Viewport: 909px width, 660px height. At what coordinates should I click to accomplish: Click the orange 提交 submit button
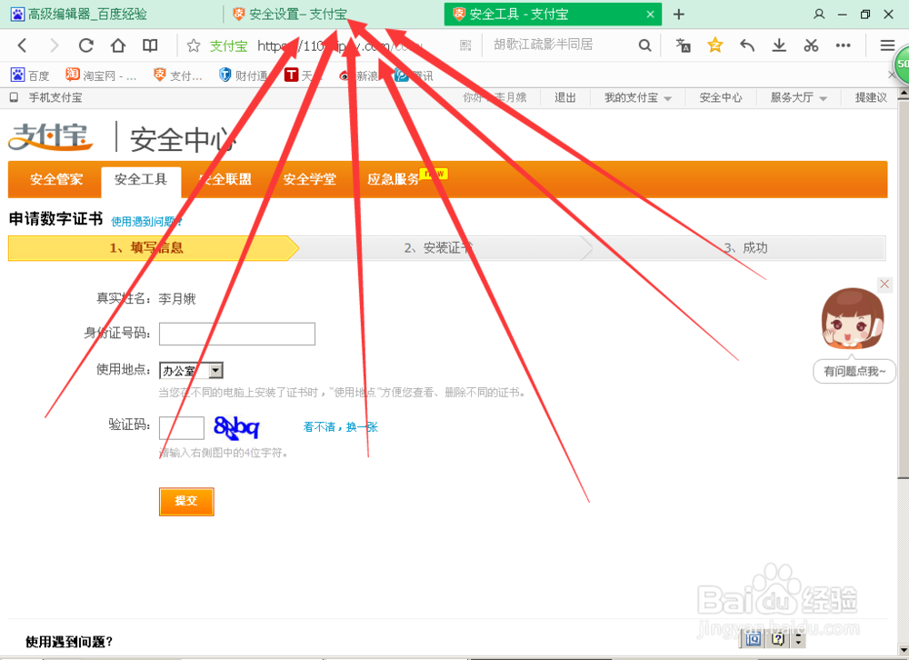[x=186, y=501]
